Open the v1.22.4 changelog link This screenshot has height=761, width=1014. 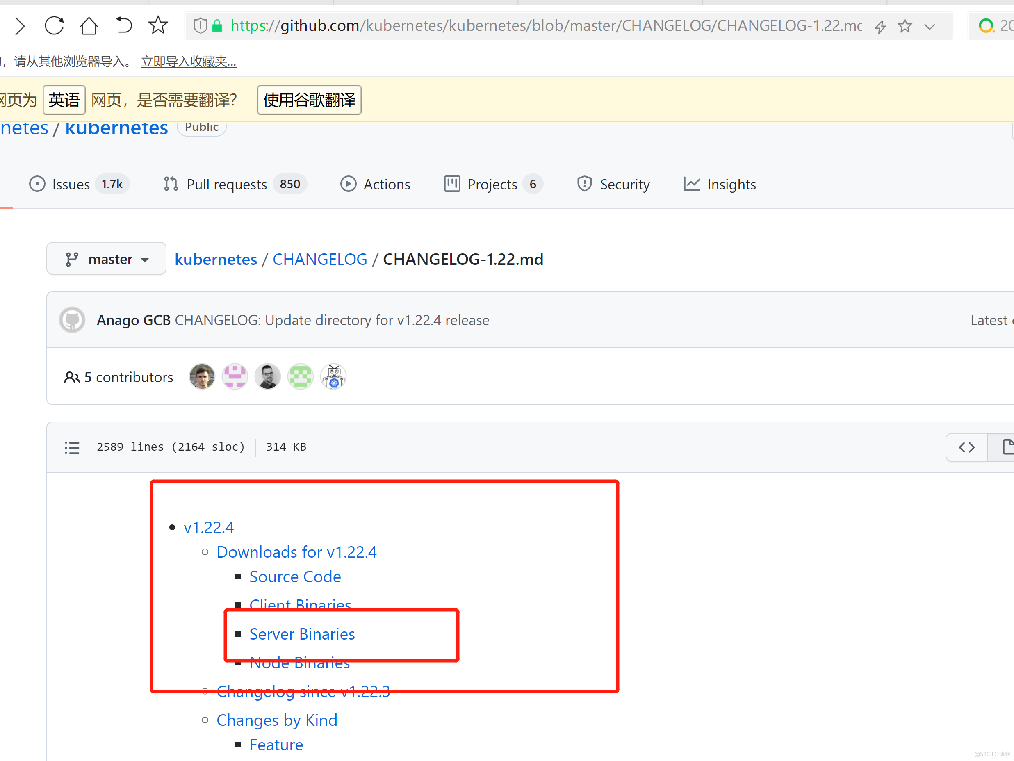point(208,526)
